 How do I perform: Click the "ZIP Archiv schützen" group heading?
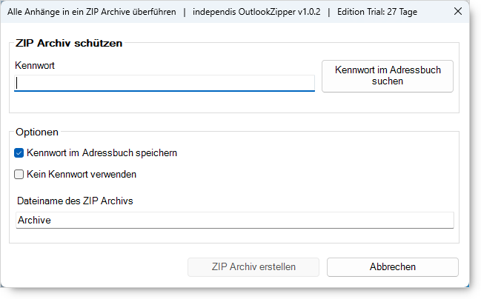pyautogui.click(x=68, y=43)
